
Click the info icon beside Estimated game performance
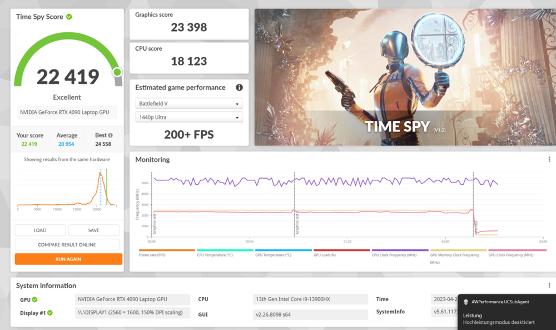tap(239, 87)
